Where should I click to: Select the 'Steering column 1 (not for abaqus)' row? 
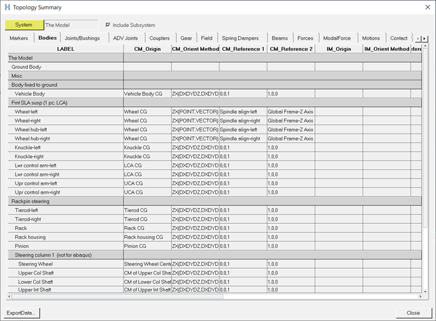[215, 255]
